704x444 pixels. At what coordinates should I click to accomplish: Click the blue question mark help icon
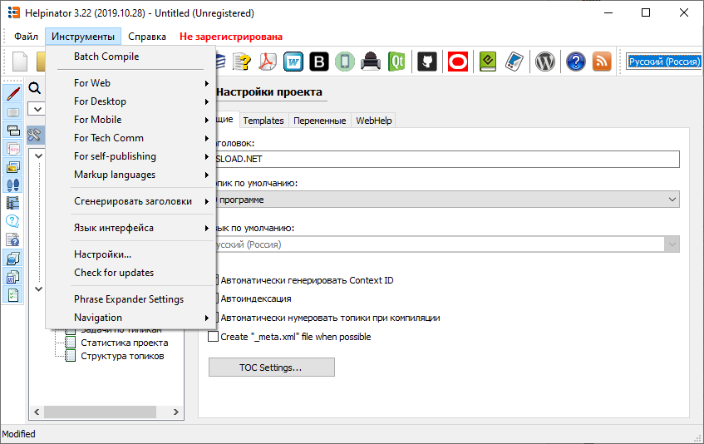coord(575,62)
